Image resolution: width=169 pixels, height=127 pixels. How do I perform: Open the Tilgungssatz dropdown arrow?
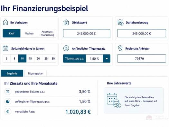point(107,58)
